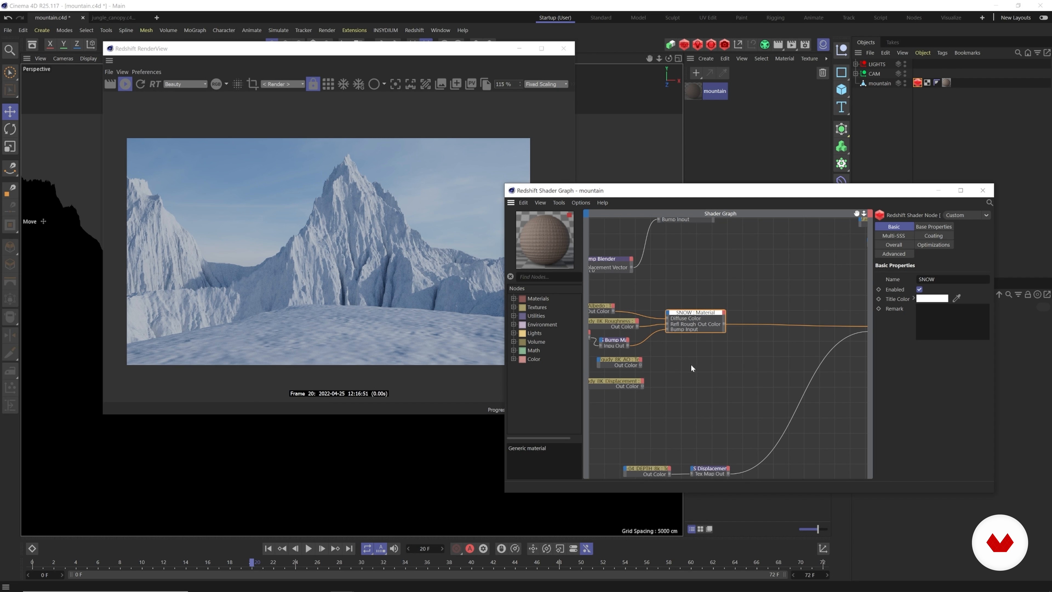
Task: Select the Move tool in left toolbar
Action: click(10, 112)
